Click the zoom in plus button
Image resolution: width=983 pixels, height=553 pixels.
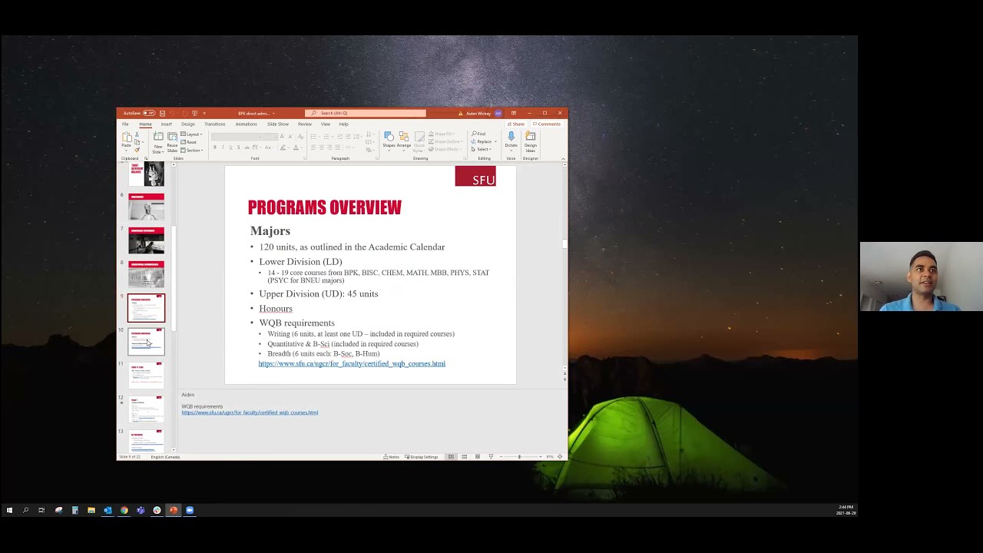tap(541, 457)
